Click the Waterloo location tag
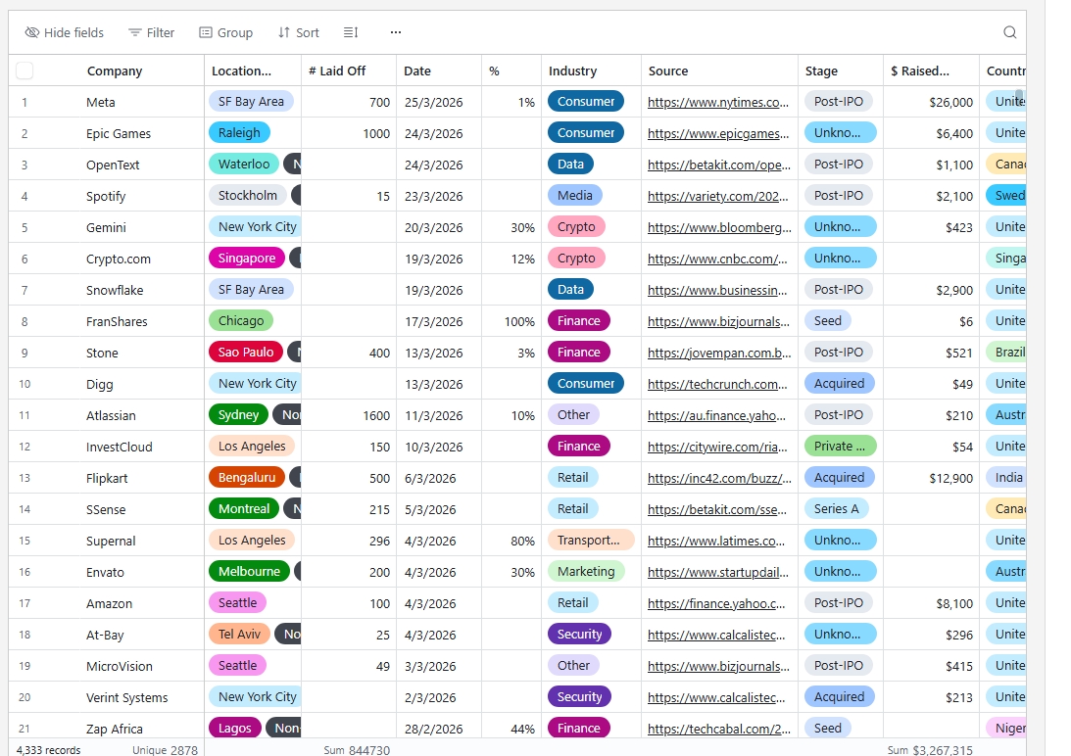Screen dimensions: 1071x756 (x=244, y=164)
